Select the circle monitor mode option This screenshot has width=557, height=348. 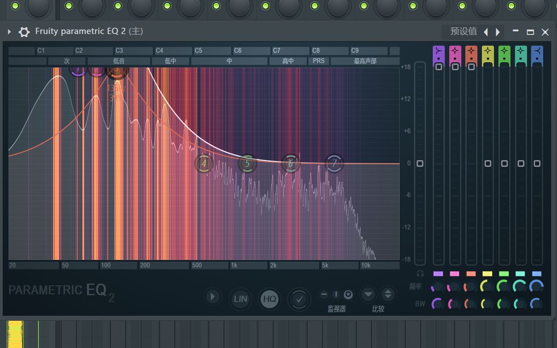348,294
